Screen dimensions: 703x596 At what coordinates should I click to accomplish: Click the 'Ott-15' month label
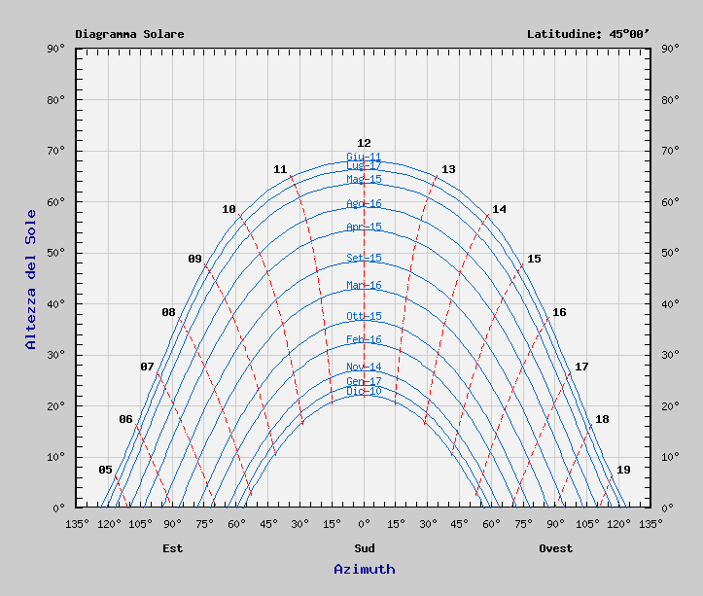364,317
